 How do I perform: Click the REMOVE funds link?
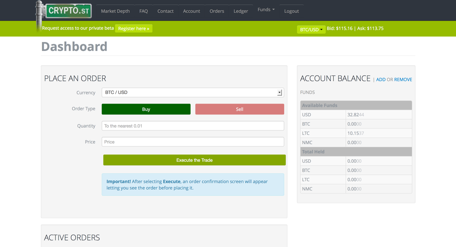point(403,79)
